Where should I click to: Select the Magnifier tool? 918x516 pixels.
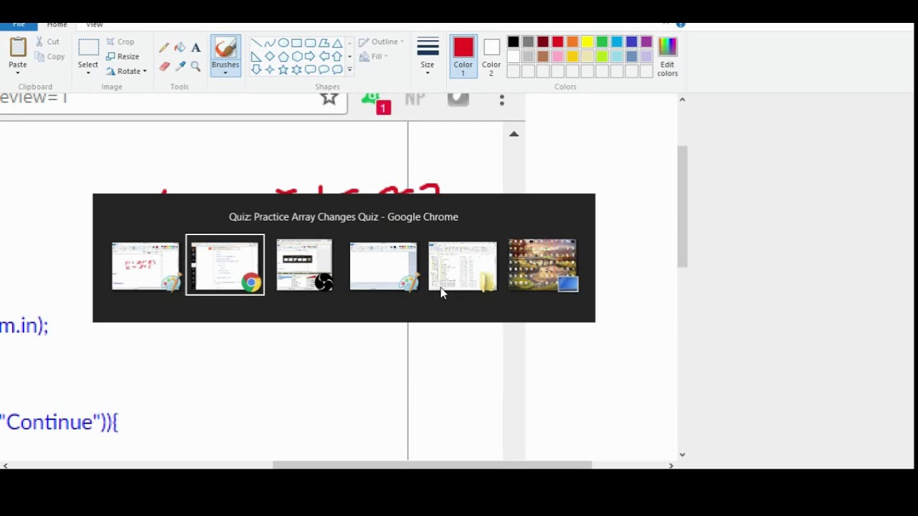click(x=196, y=67)
